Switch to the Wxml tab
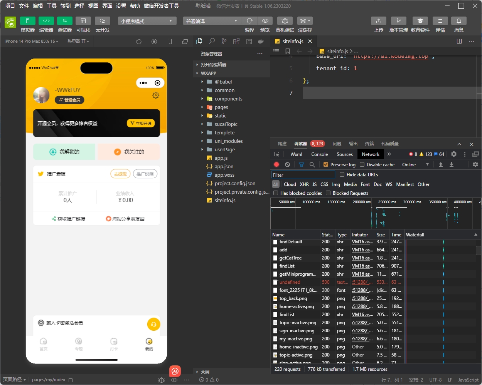Viewport: 482px width, 385px height. 297,154
